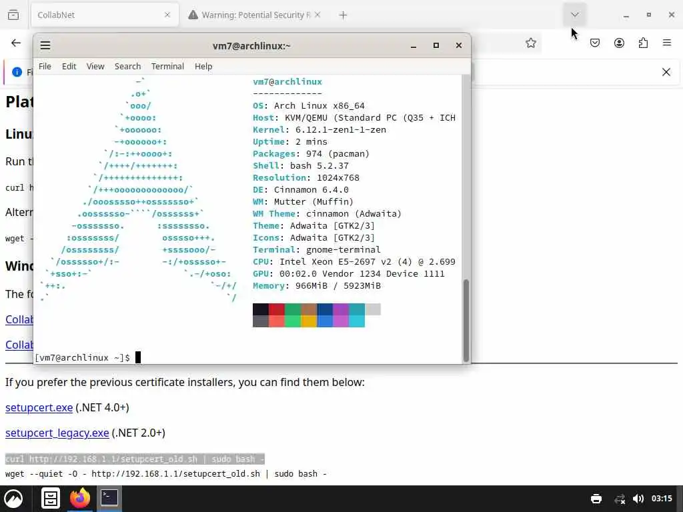
Task: Expand the list all tabs dropdown
Action: pyautogui.click(x=575, y=15)
